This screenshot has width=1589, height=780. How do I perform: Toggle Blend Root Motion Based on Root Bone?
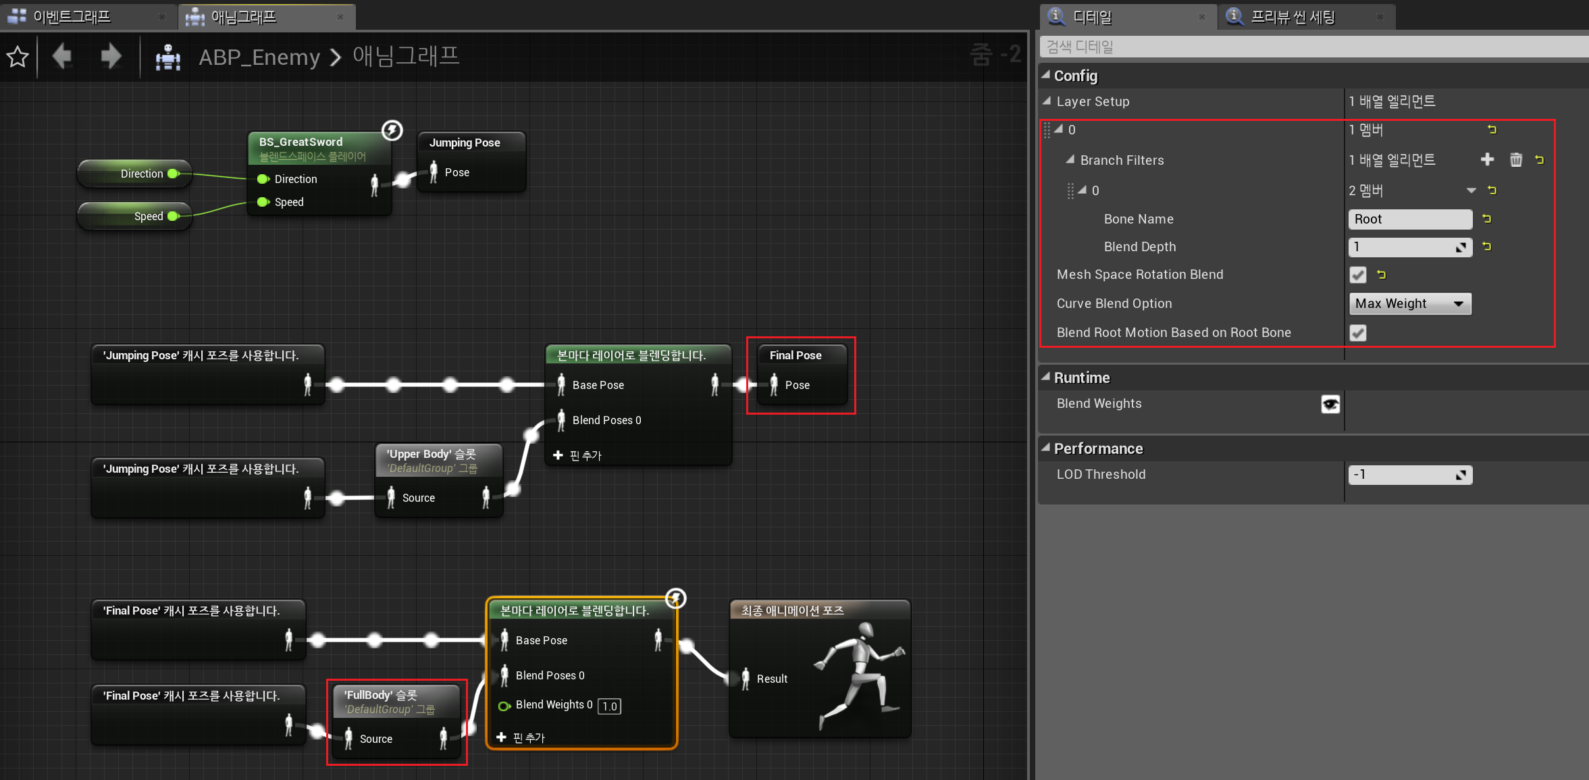coord(1357,333)
